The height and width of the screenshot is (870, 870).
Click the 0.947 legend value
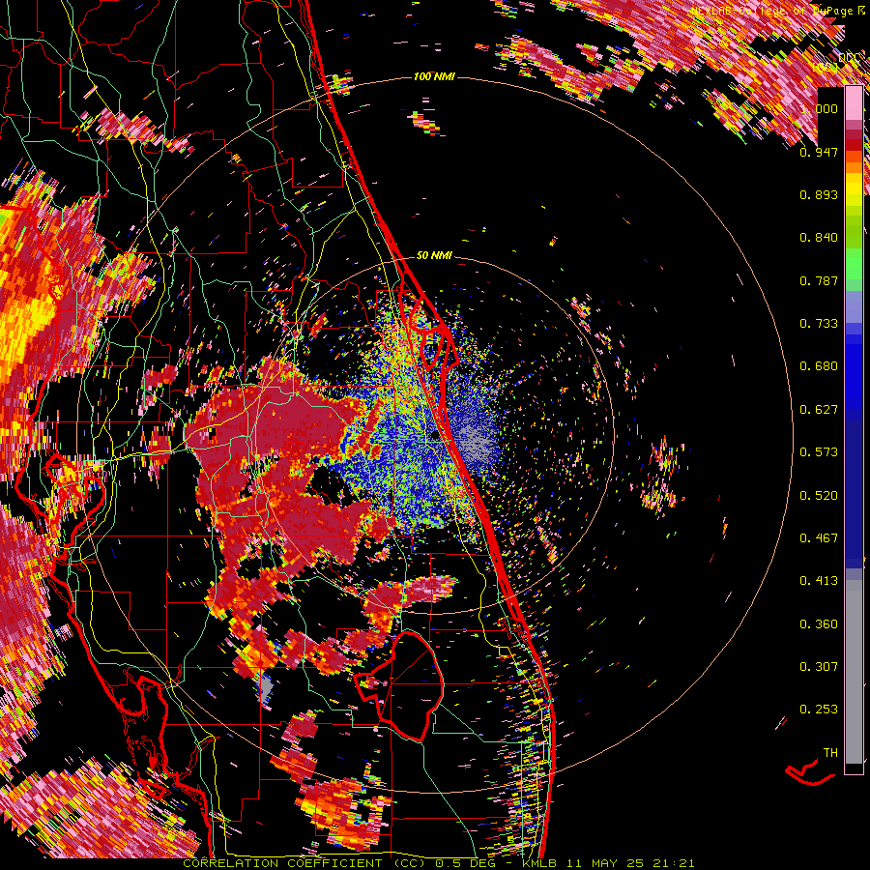pos(819,152)
